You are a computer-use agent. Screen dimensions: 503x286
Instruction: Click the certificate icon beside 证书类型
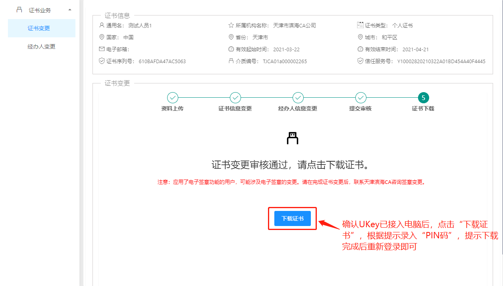[360, 25]
